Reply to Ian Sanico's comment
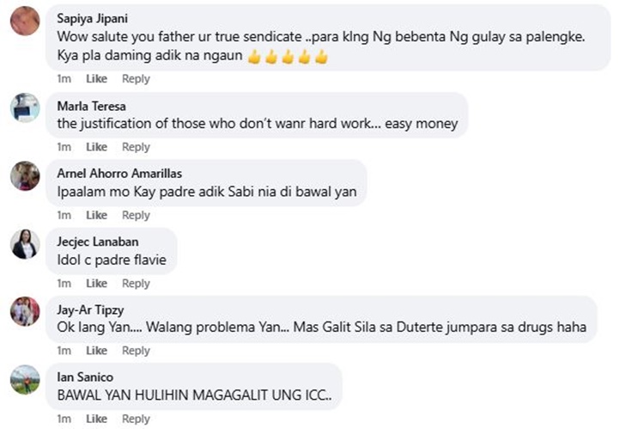 [136, 419]
